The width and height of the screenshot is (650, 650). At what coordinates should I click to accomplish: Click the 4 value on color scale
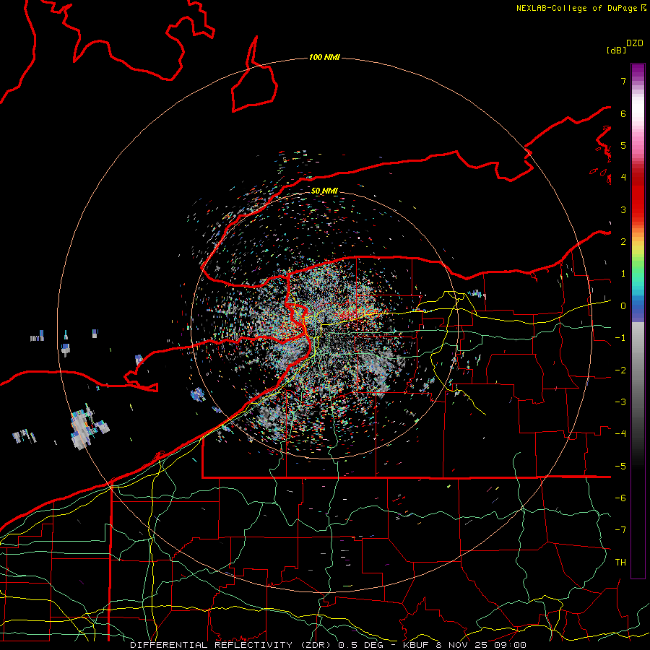click(623, 178)
